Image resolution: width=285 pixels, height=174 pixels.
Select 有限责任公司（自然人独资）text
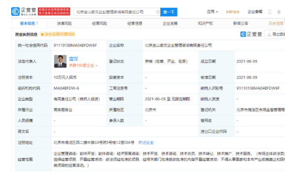point(77,99)
